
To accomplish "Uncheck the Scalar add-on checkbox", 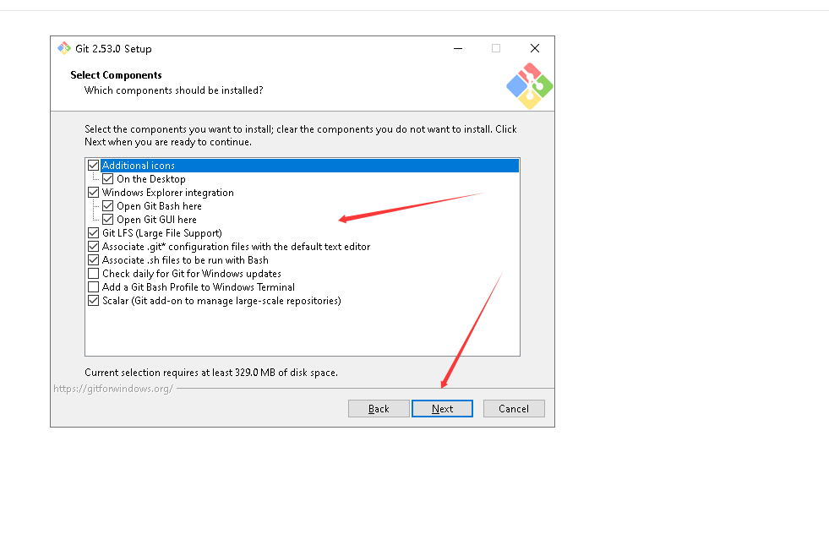I will coord(94,301).
